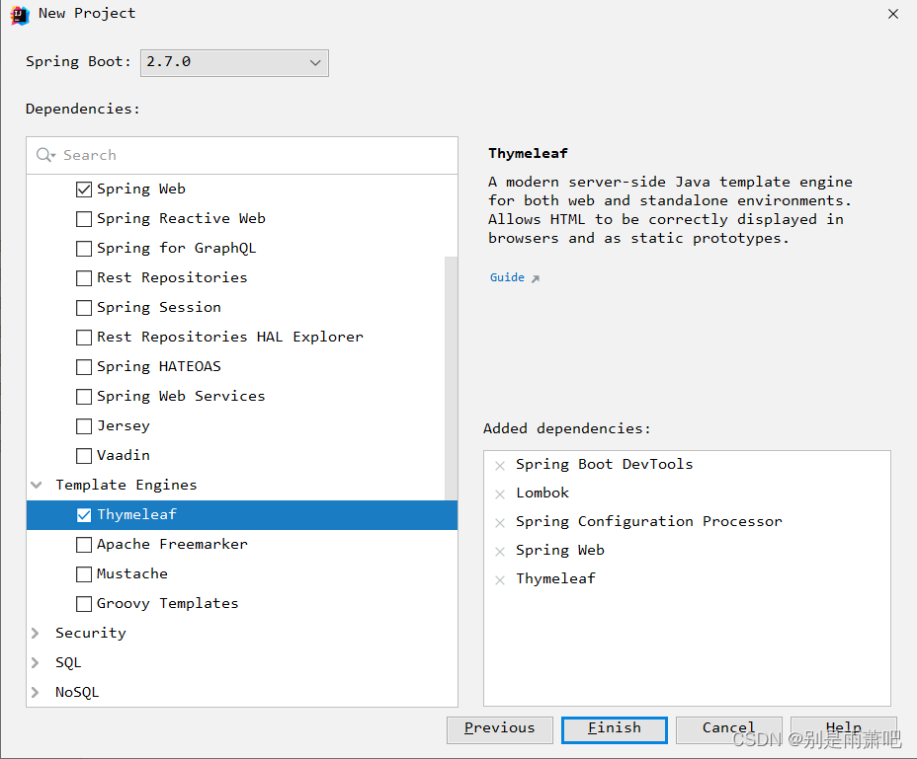Select the Template Engines label

coord(126,485)
